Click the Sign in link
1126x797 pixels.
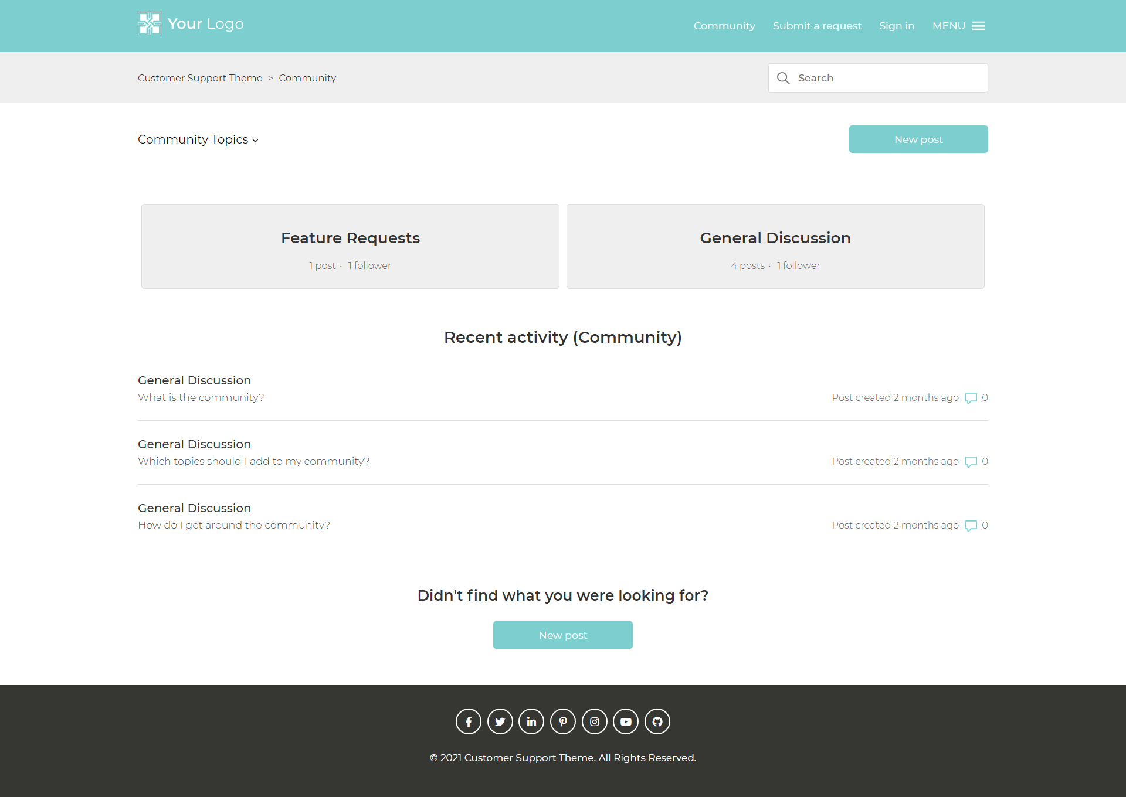click(x=897, y=26)
